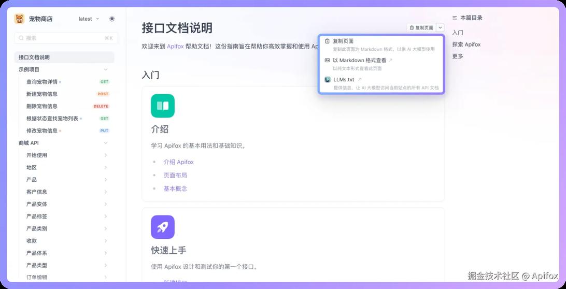Collapse the 商城 API group chevron
Viewport: 566px width, 289px height.
tap(106, 143)
